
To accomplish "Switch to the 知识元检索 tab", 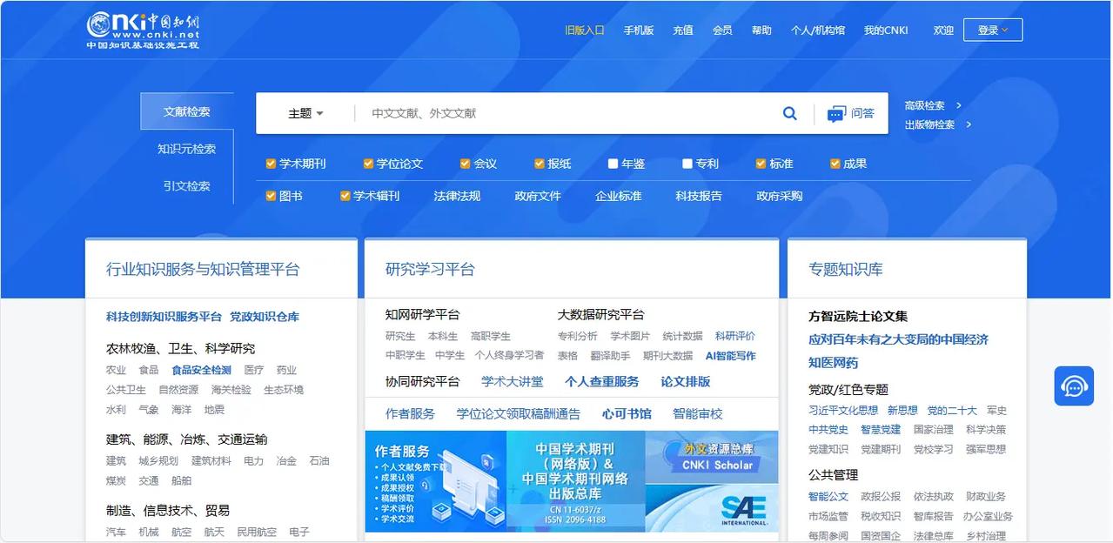I will (187, 148).
